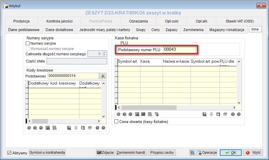
Task: Click the barcode generator wand icon
Action: click(103, 76)
